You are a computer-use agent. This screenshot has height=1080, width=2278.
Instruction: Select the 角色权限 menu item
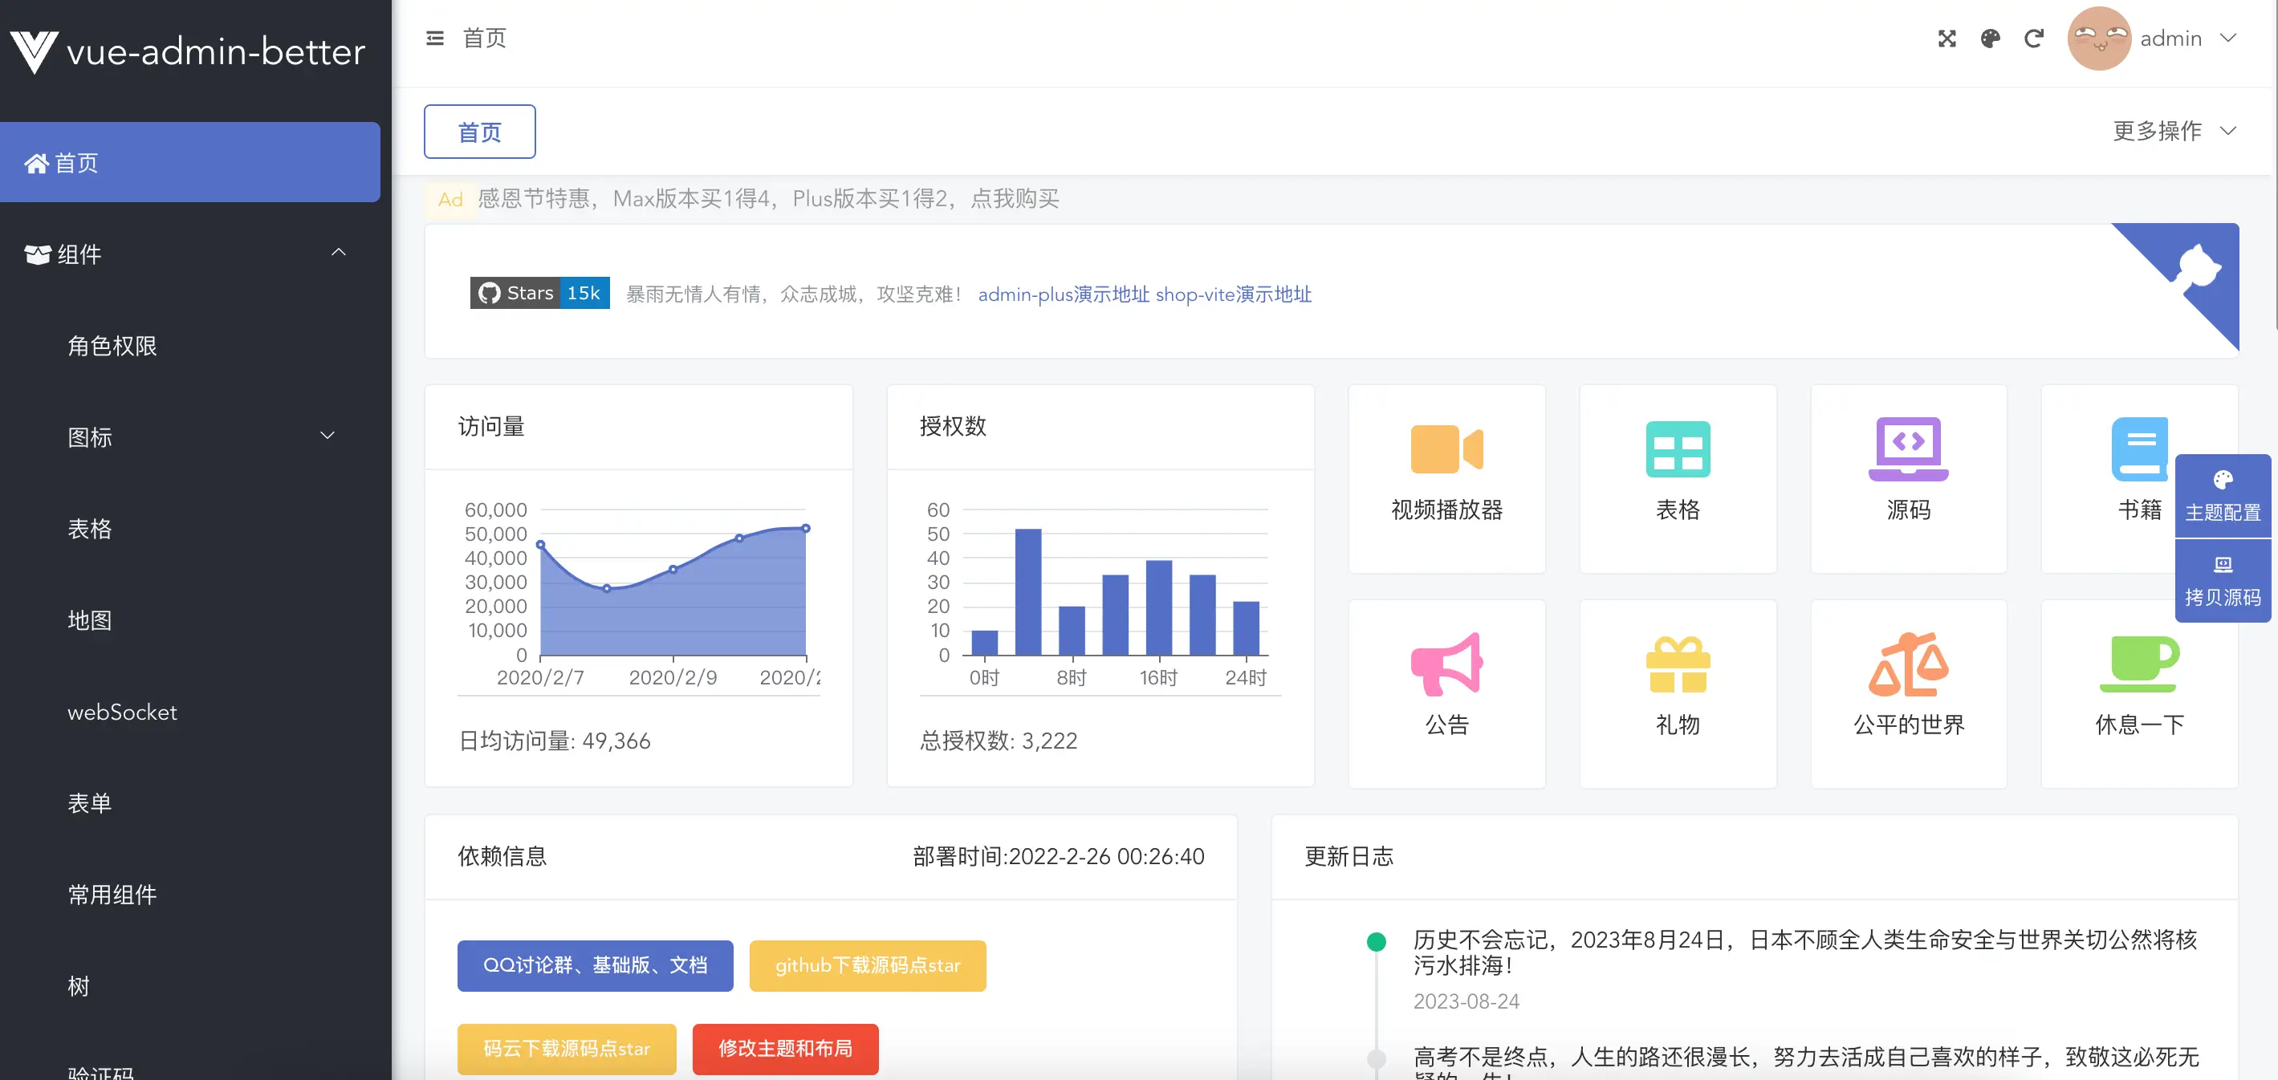pyautogui.click(x=112, y=346)
